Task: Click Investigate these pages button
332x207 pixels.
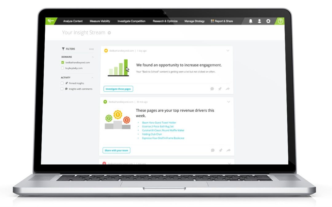Action: click(x=118, y=89)
